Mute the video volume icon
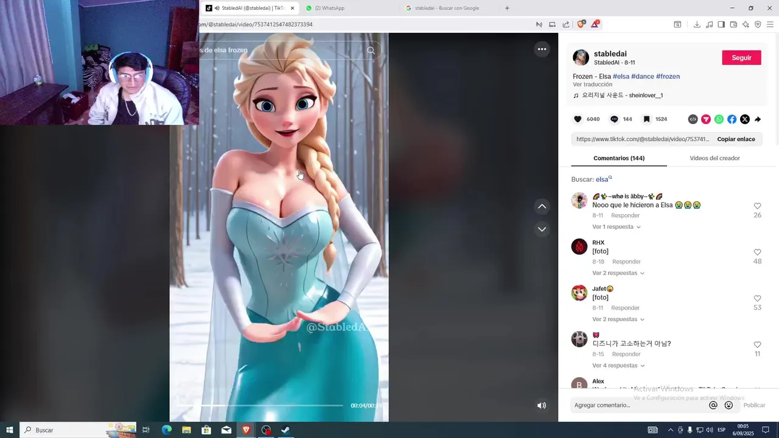The width and height of the screenshot is (779, 438). [x=542, y=405]
